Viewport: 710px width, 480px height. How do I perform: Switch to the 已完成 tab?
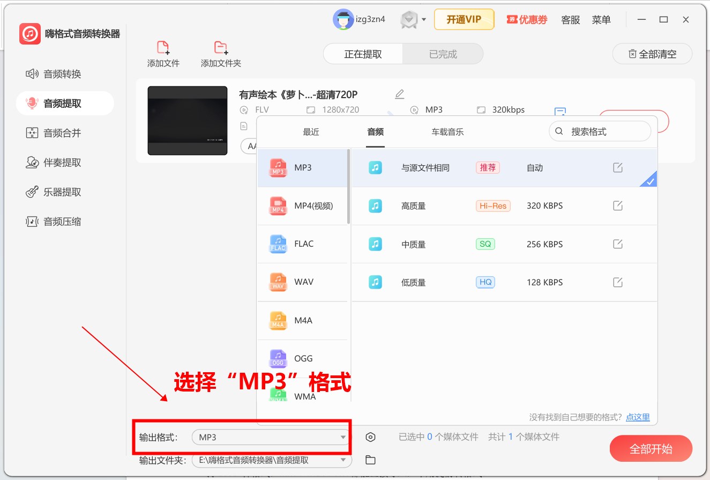click(443, 54)
